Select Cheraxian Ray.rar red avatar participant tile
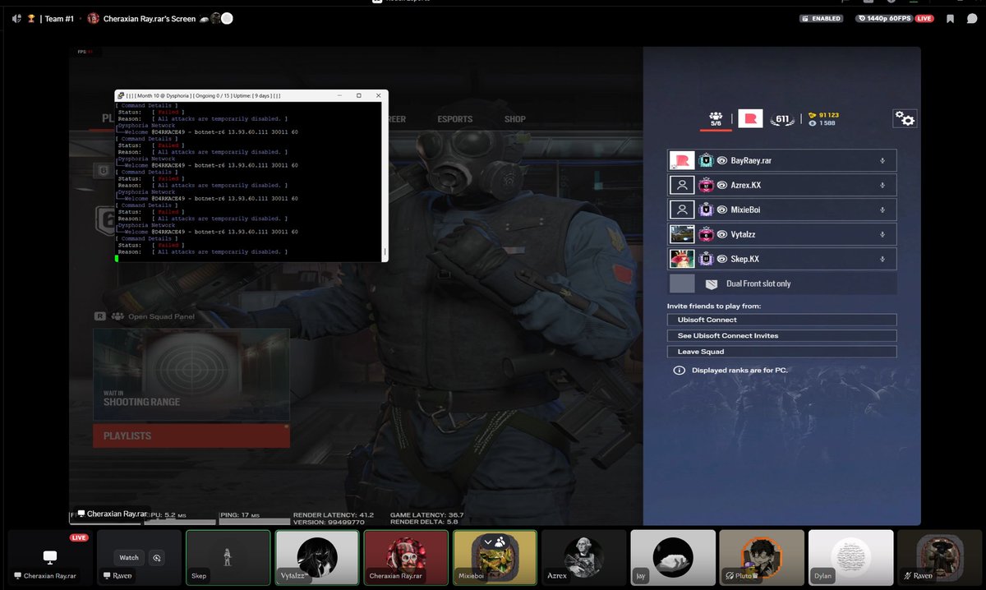The height and width of the screenshot is (590, 986). (405, 557)
